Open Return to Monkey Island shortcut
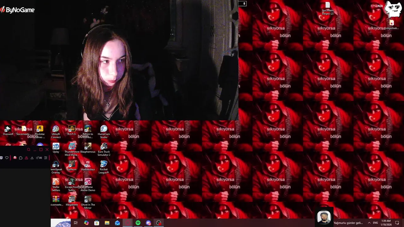The height and width of the screenshot is (227, 404). (88, 132)
